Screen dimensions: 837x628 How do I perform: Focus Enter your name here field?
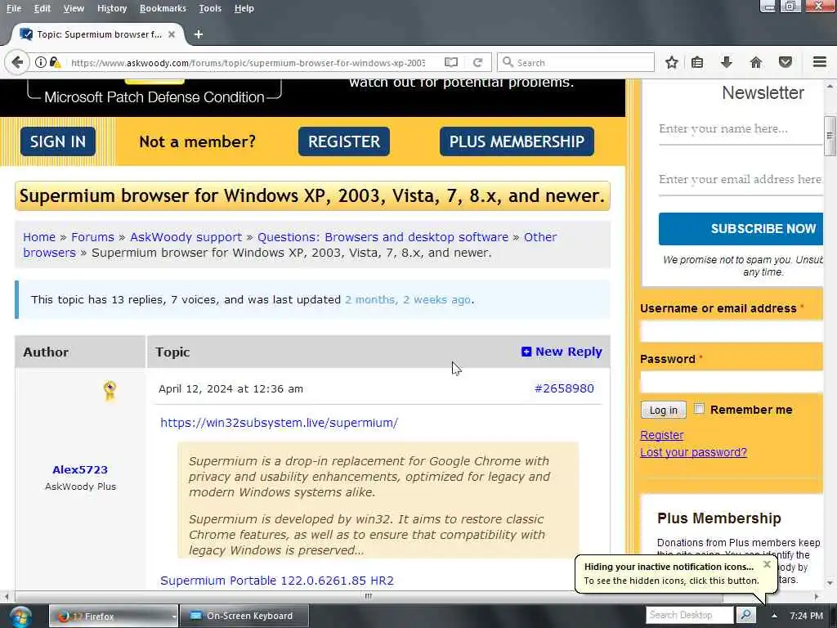(741, 128)
